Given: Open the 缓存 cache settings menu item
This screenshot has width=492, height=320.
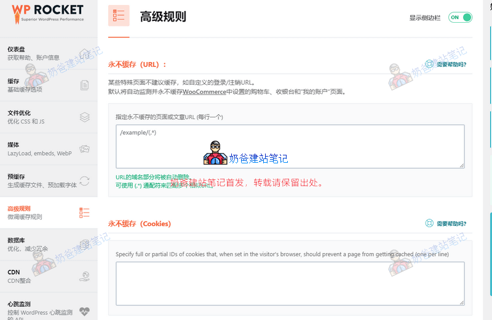Looking at the screenshot, I should [x=49, y=85].
